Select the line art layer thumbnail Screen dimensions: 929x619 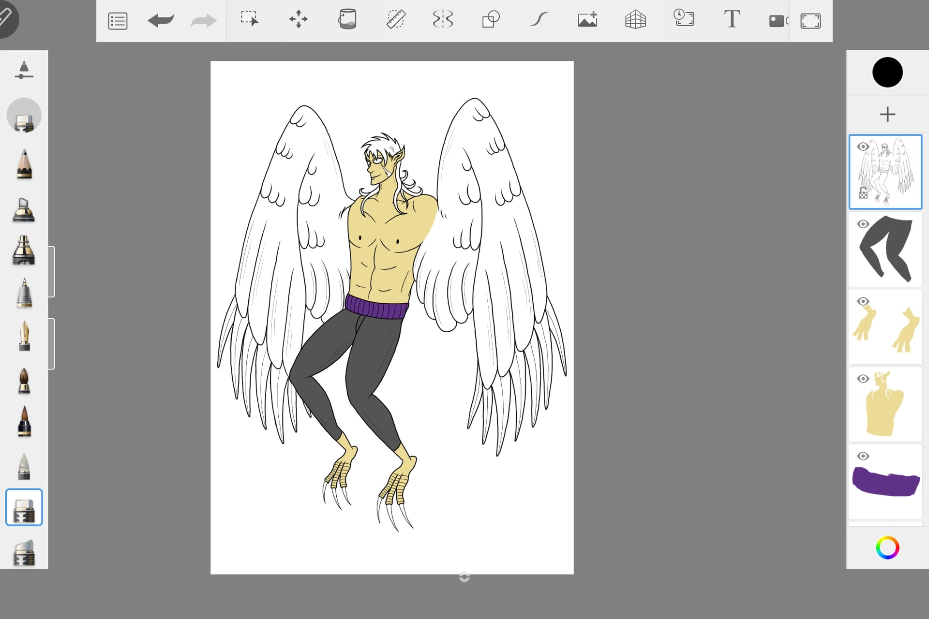pos(885,172)
